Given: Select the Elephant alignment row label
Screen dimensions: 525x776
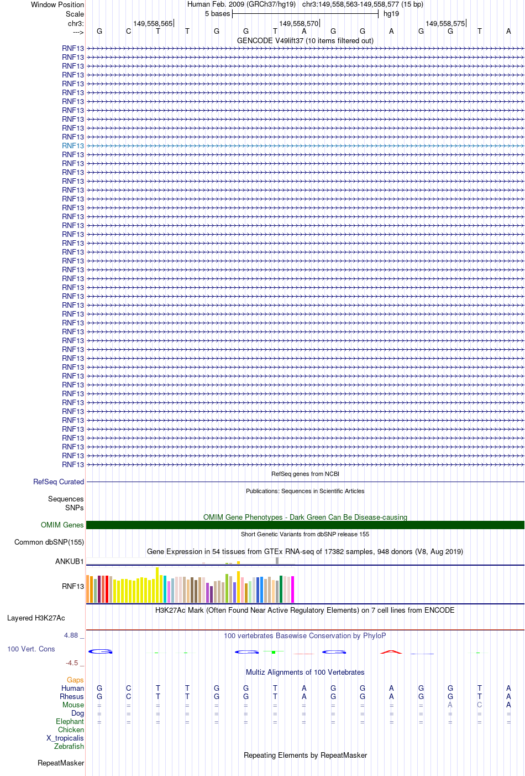Looking at the screenshot, I should [x=70, y=722].
